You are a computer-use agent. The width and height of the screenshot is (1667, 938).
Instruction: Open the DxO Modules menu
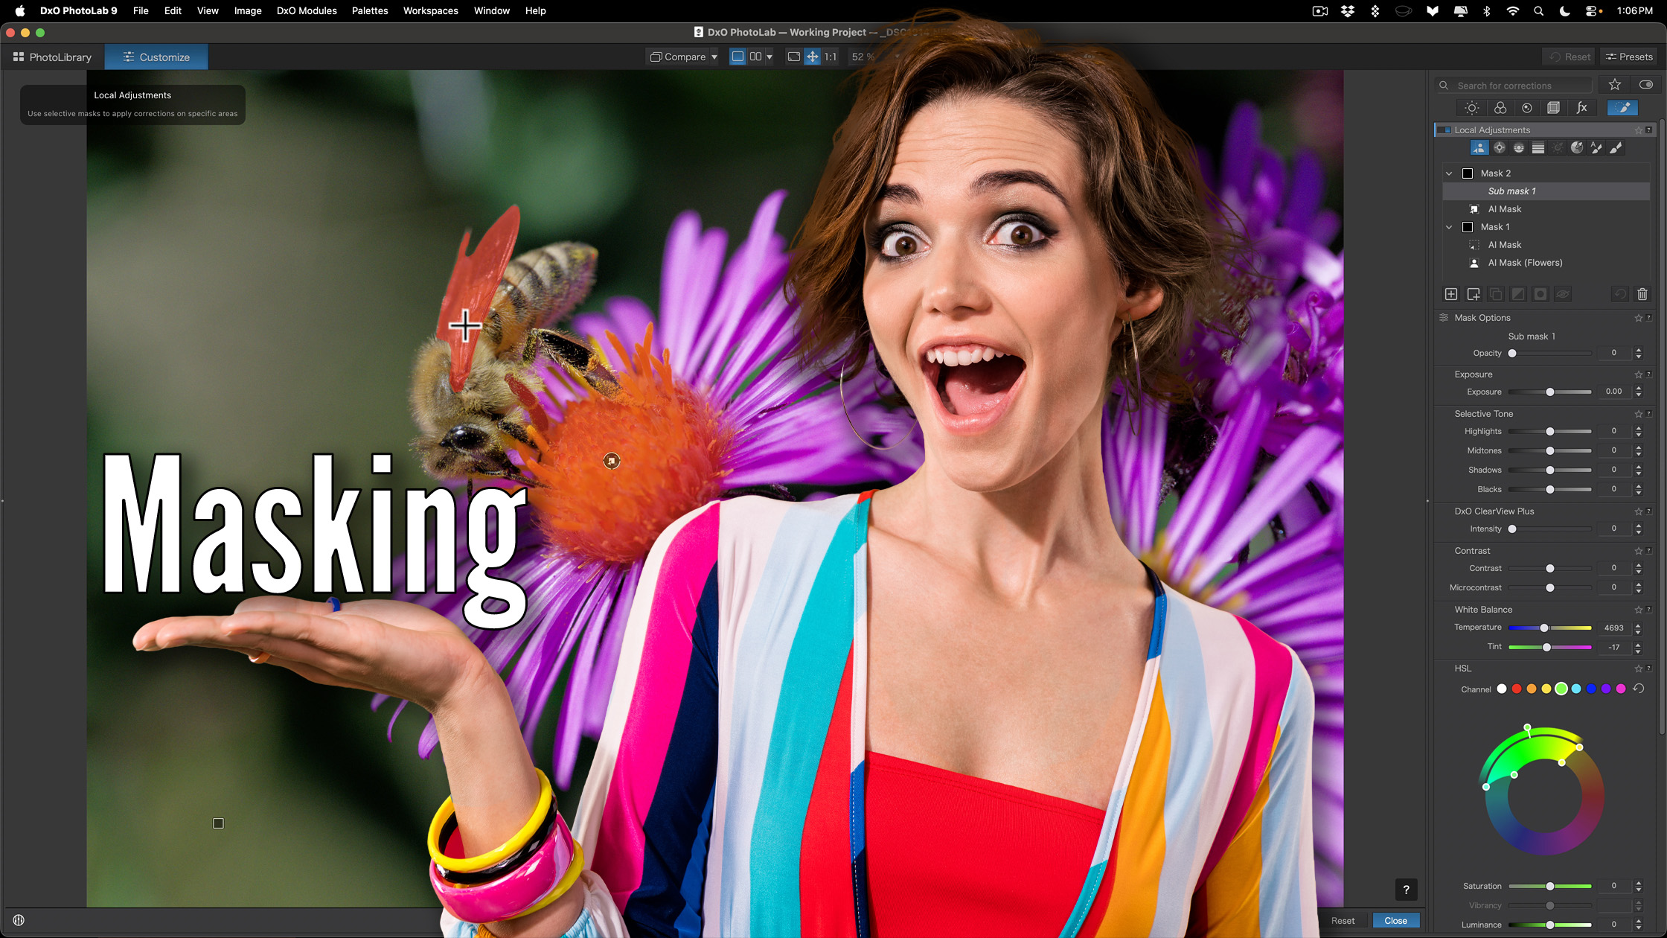(x=307, y=10)
